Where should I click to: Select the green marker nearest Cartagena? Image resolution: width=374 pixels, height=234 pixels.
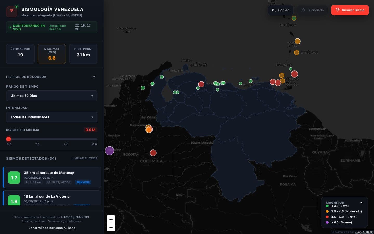(143, 88)
